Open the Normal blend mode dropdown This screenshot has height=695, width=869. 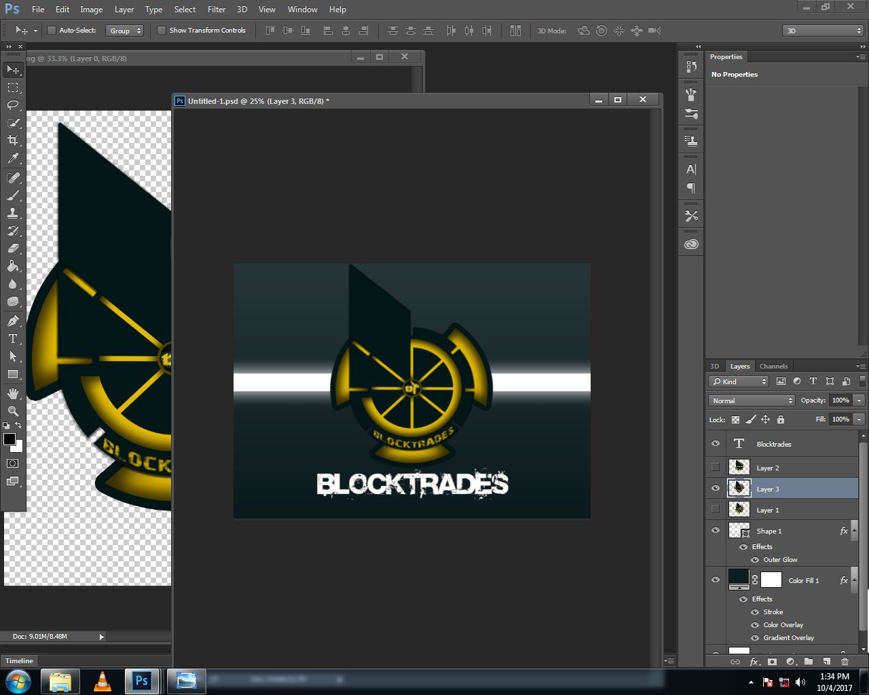click(x=751, y=400)
